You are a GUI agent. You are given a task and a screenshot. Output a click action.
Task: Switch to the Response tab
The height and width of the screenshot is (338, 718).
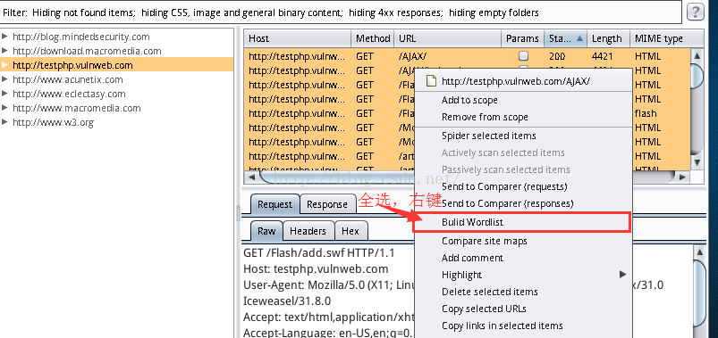(x=327, y=204)
